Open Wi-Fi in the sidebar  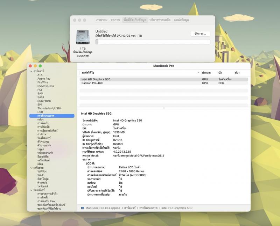coord(41,175)
